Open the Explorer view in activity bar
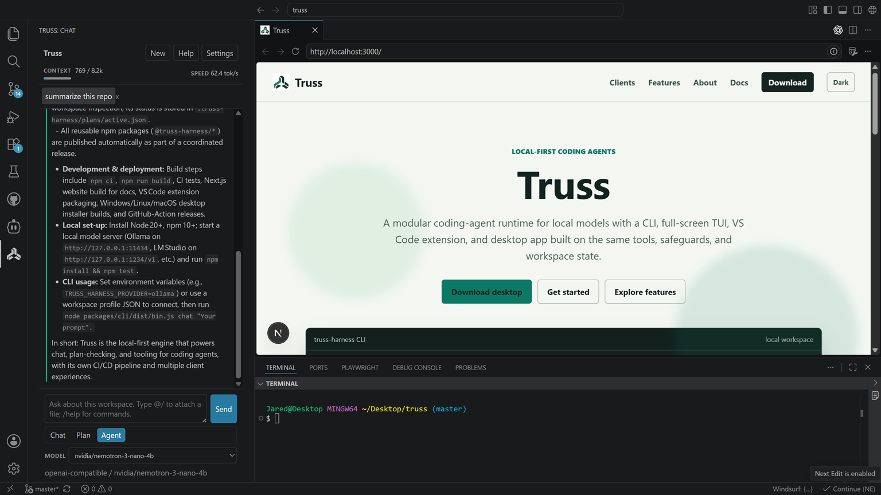This screenshot has width=881, height=495. [13, 34]
